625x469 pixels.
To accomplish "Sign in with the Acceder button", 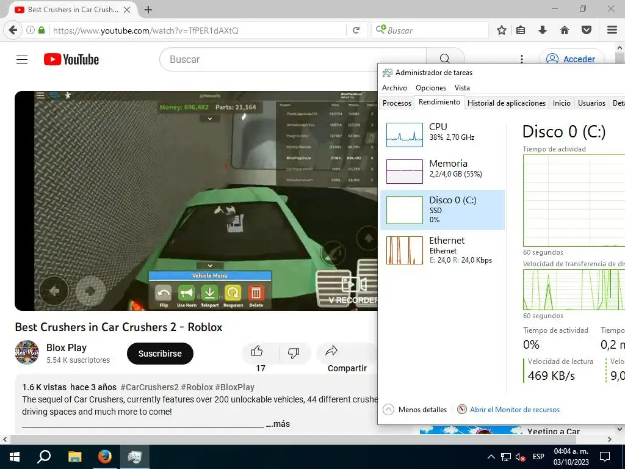I will tap(571, 59).
